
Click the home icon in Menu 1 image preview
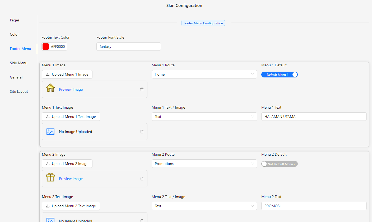click(x=50, y=88)
